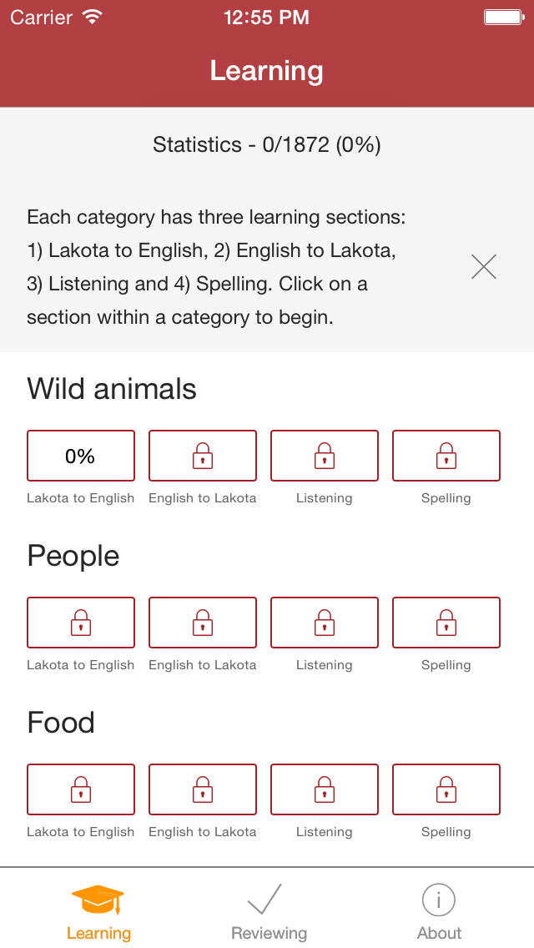Viewport: 534px width, 948px height.
Task: Select the Spelling lock icon under Wild animals
Action: pyautogui.click(x=446, y=456)
